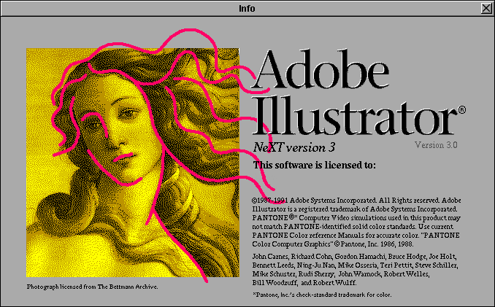495x307 pixels.
Task: Click the 'Version 3.0' label
Action: [436, 145]
